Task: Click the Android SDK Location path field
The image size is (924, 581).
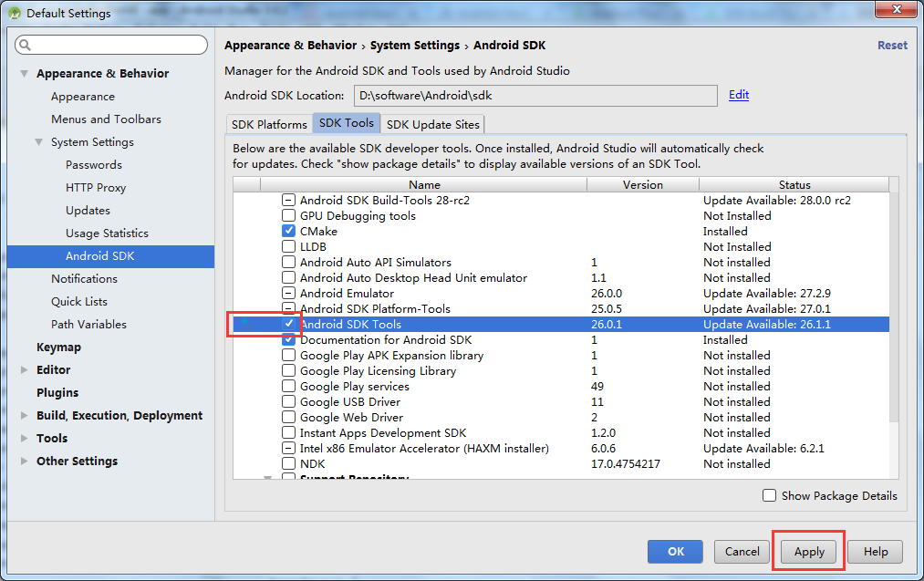Action: coord(535,96)
